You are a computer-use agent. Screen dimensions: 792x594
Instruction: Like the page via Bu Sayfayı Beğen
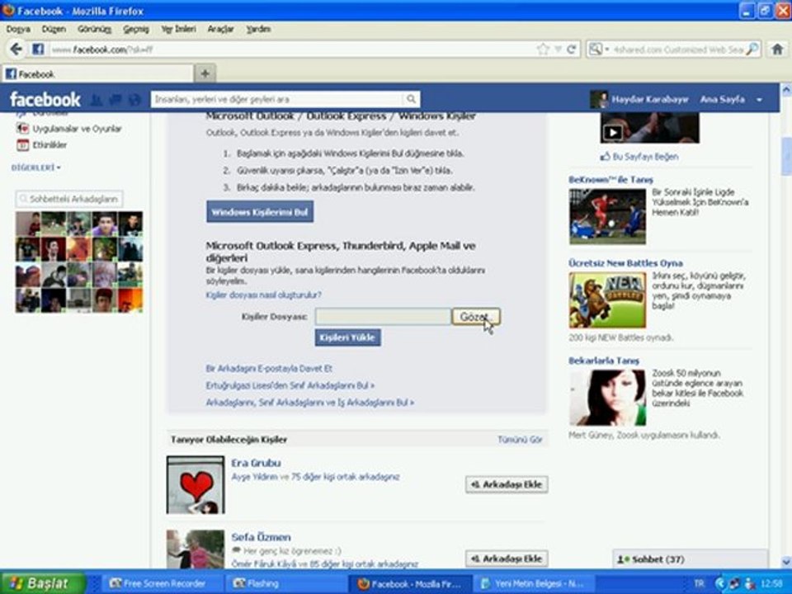639,157
